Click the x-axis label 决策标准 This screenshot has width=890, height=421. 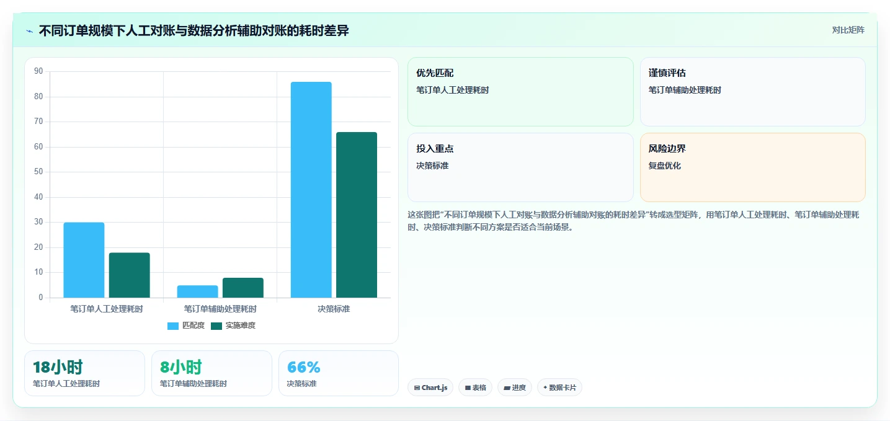(x=334, y=309)
